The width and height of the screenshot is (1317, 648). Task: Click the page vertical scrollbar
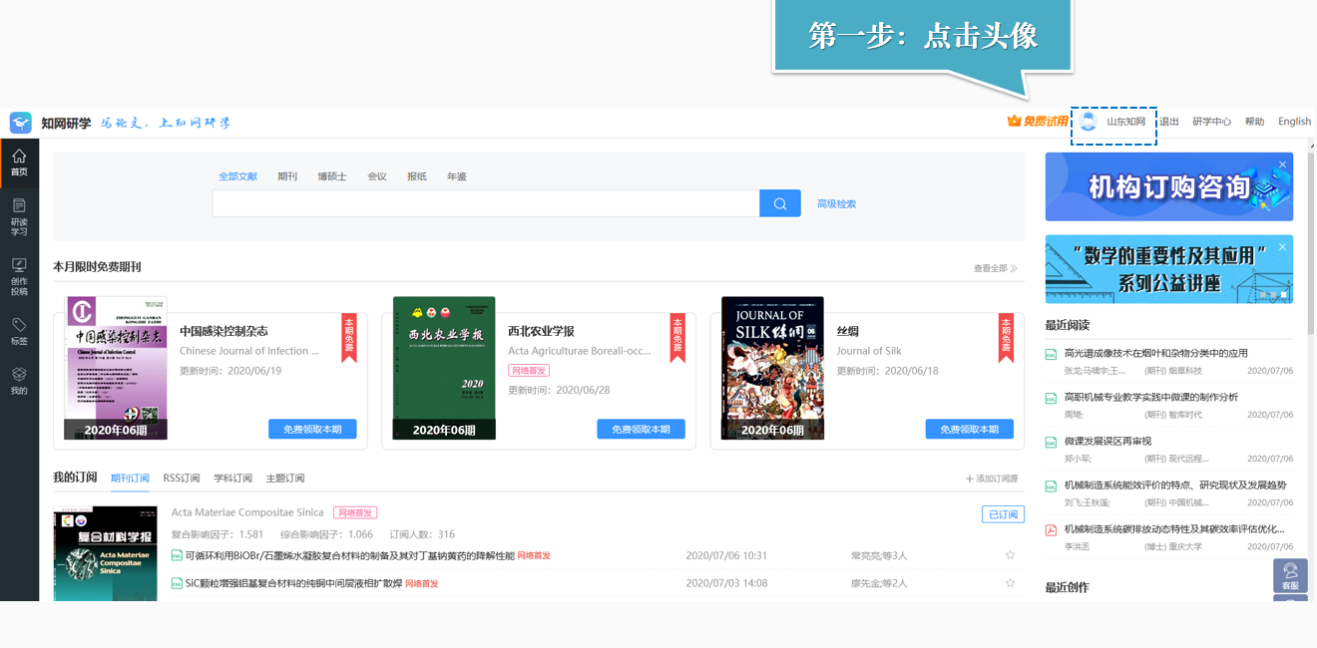[x=1309, y=249]
